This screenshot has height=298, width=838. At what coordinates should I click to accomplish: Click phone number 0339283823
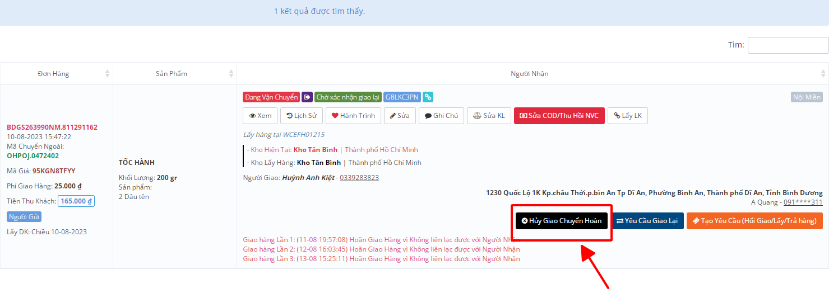pyautogui.click(x=359, y=178)
